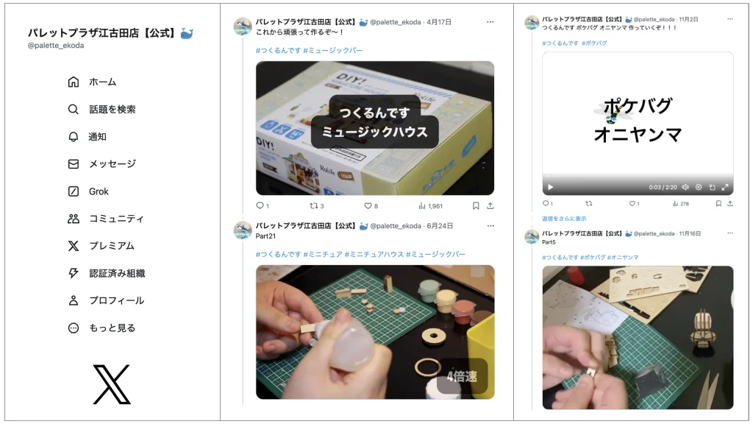Like the April 17 post with 8 likes

[x=368, y=206]
